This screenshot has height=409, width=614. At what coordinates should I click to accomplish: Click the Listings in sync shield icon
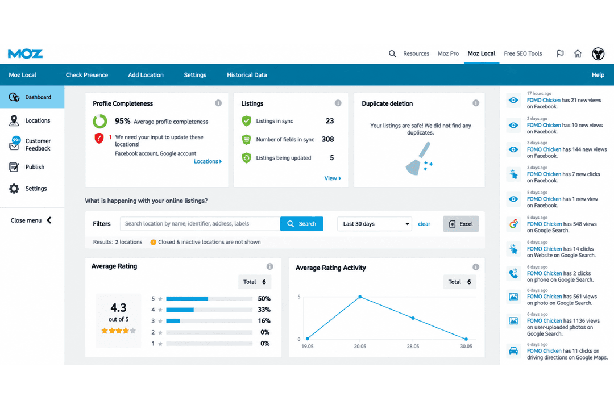[x=246, y=121]
